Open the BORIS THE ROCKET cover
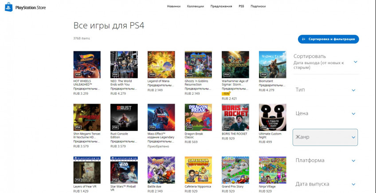The image size is (376, 193). click(235, 117)
